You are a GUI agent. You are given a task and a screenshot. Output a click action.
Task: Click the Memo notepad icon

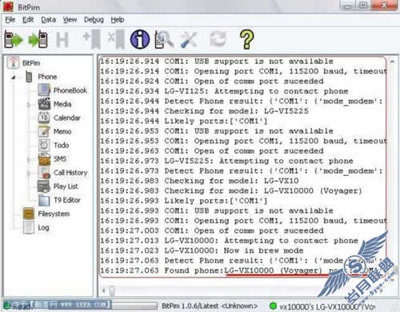tap(44, 131)
